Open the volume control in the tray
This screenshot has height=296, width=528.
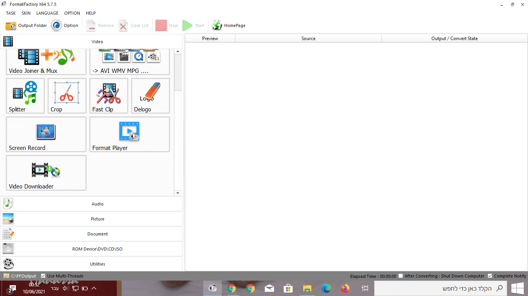click(65, 288)
